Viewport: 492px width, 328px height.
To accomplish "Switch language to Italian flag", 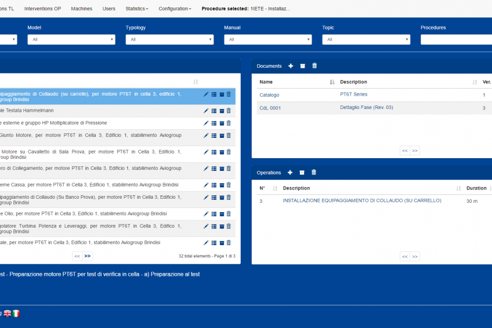I will [x=16, y=314].
